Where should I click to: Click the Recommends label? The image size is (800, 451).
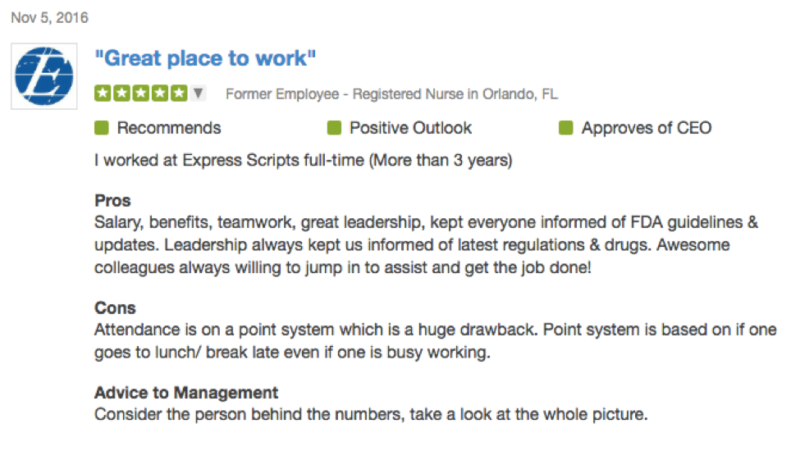[169, 128]
